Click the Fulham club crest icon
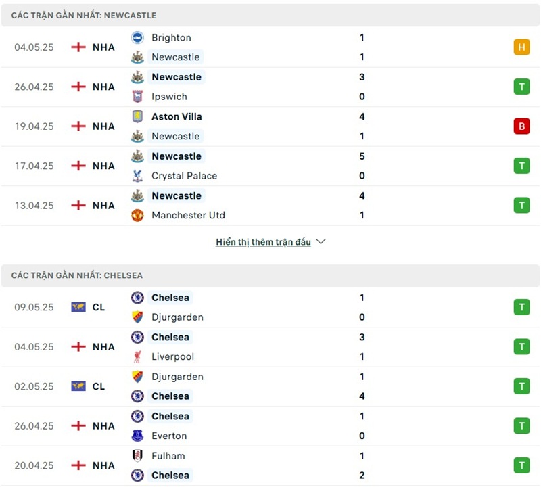Image resolution: width=541 pixels, height=487 pixels. point(137,456)
